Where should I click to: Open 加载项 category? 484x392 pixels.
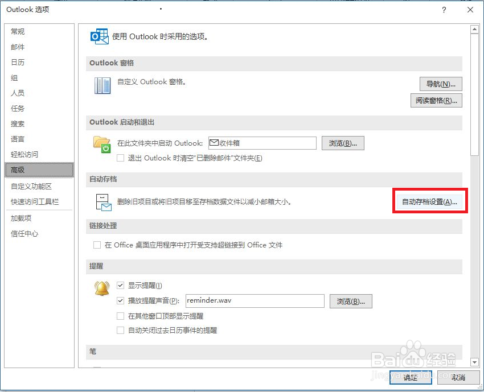pyautogui.click(x=39, y=218)
